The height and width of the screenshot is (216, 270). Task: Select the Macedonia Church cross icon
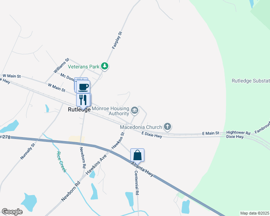coord(167,127)
